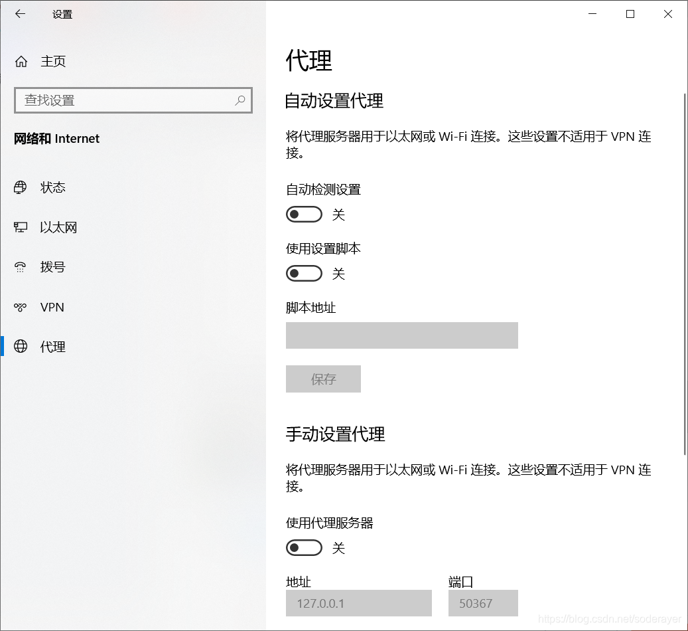
Task: Click the magnifier icon in the search box
Action: [x=240, y=100]
